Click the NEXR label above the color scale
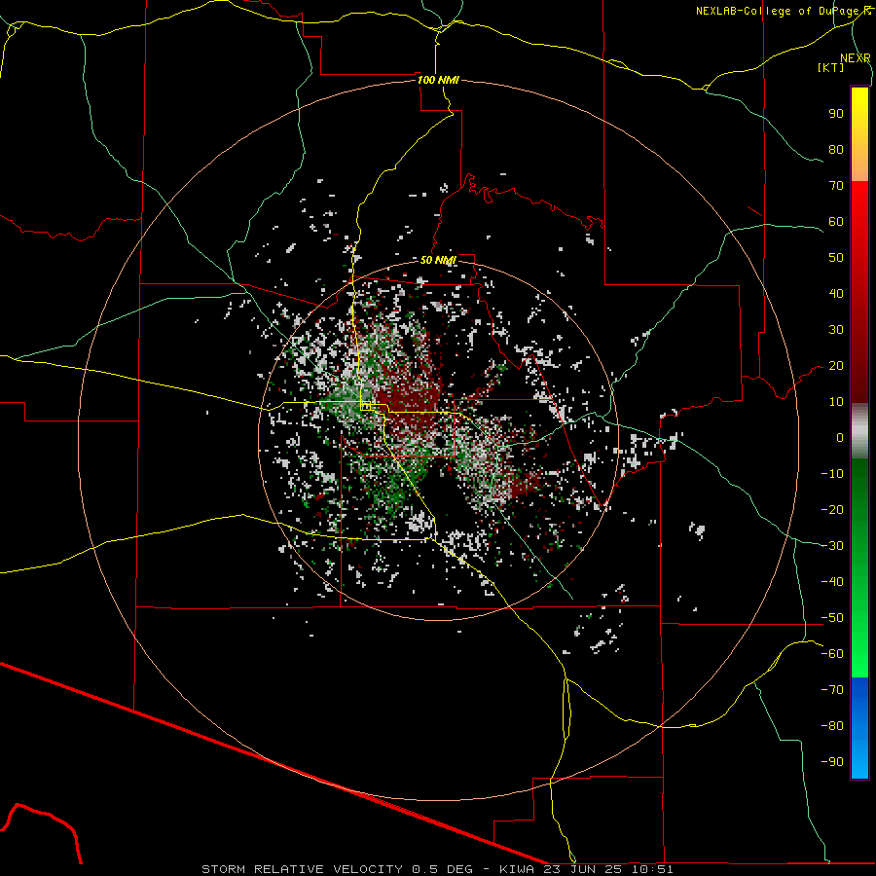 coord(856,58)
